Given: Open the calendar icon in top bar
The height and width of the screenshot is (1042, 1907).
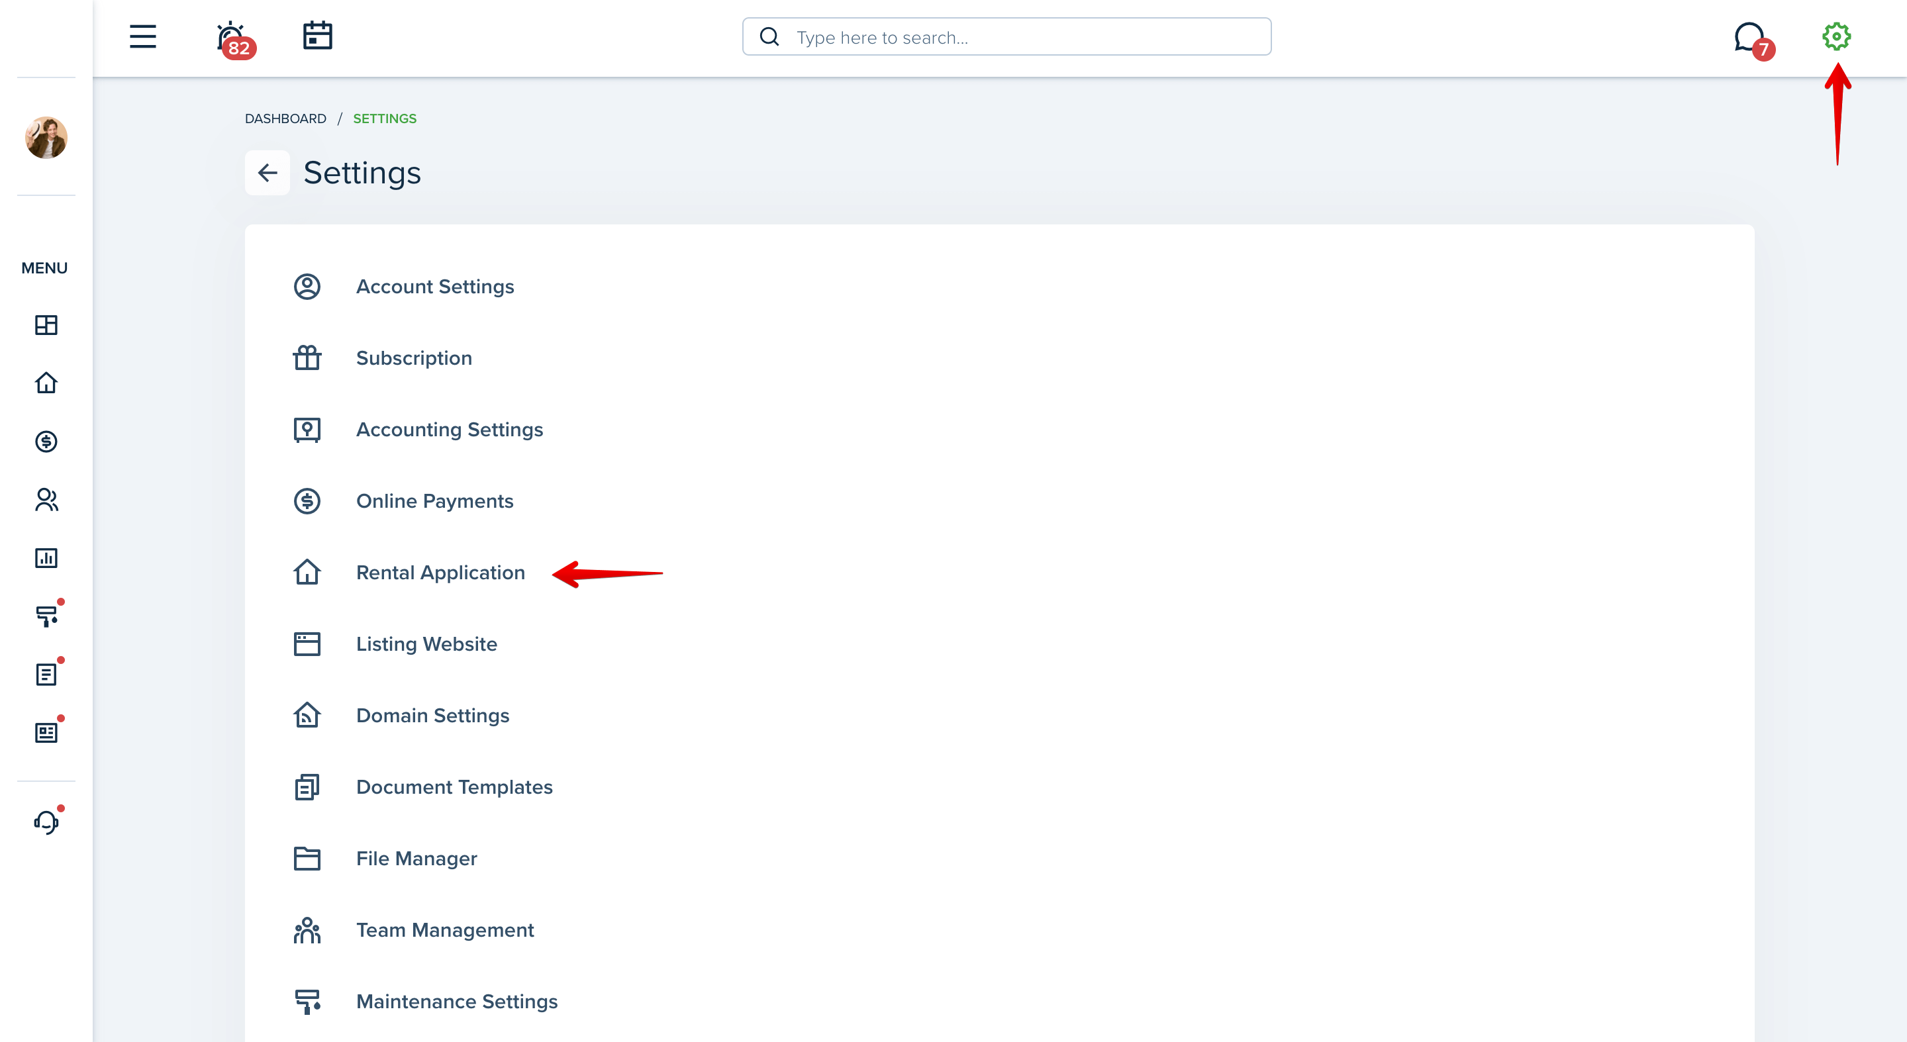Looking at the screenshot, I should (318, 36).
